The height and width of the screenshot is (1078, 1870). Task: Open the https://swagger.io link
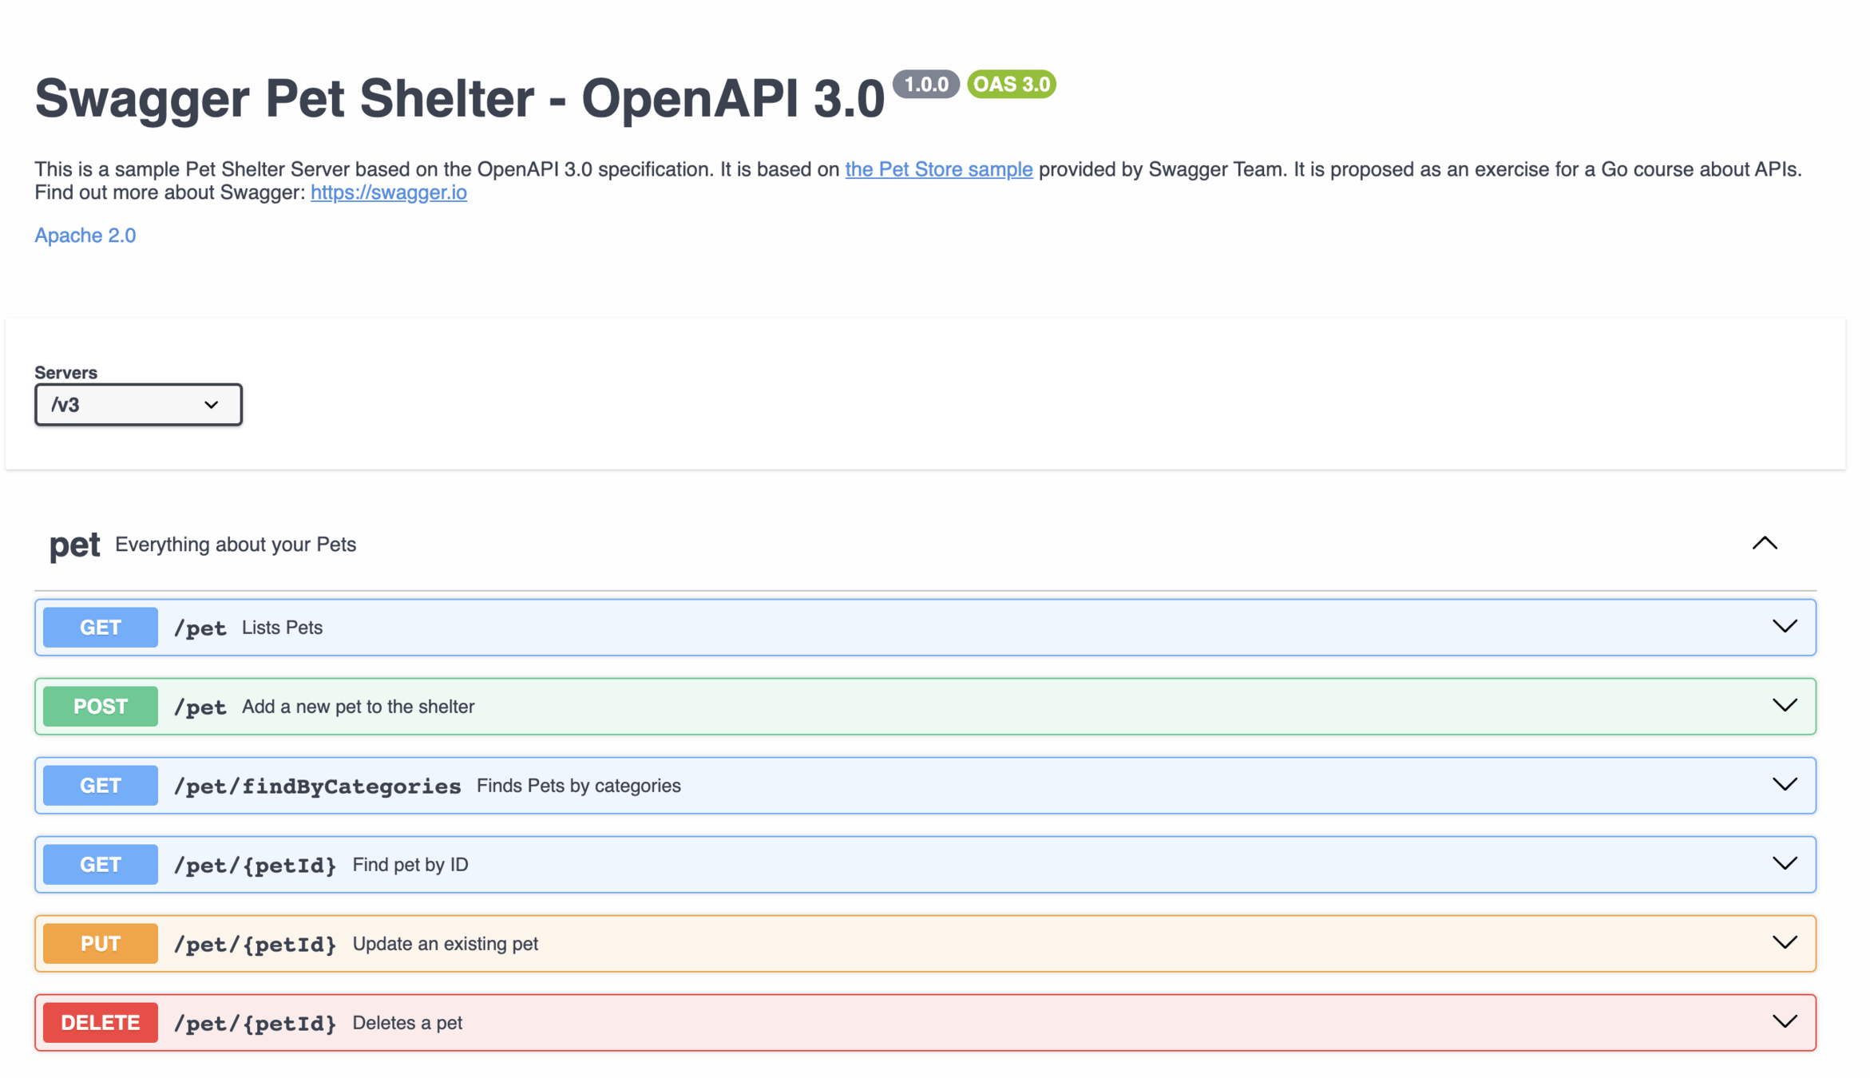[388, 192]
